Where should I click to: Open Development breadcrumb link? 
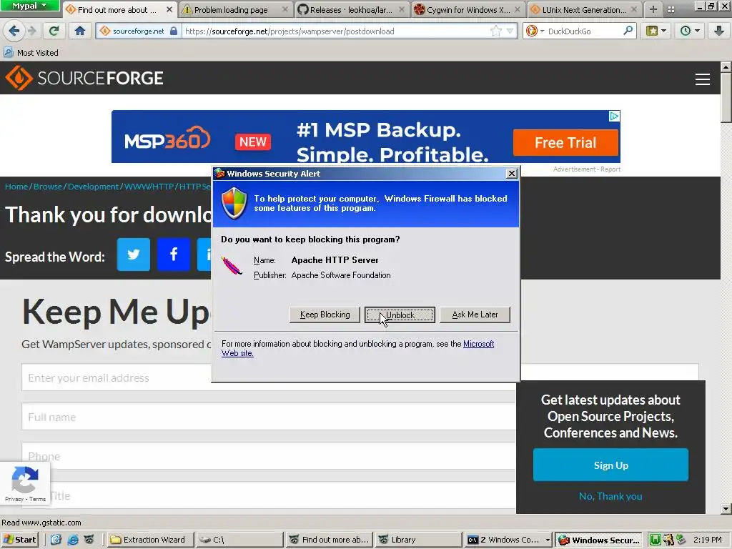(x=93, y=187)
